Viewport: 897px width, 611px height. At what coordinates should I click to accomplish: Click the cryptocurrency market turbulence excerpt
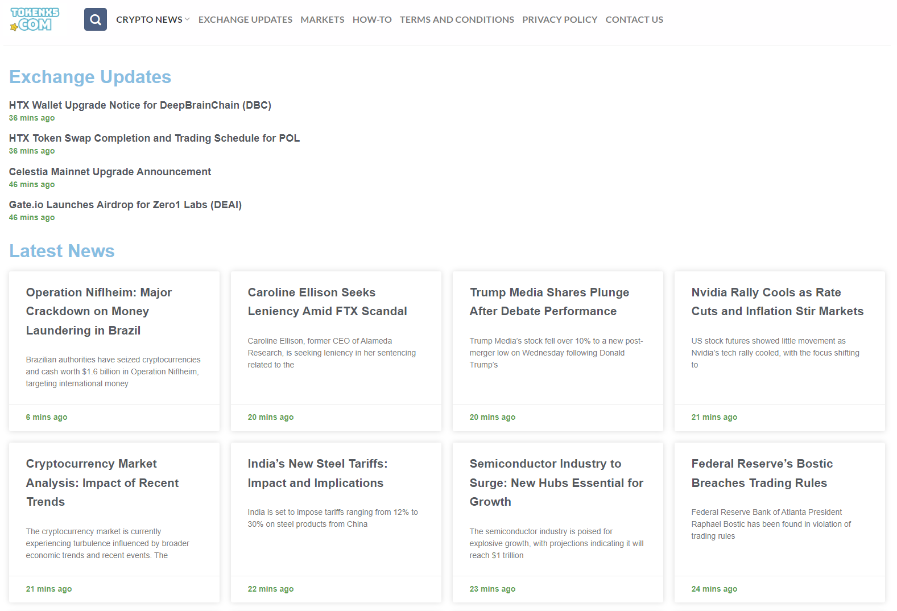(108, 543)
